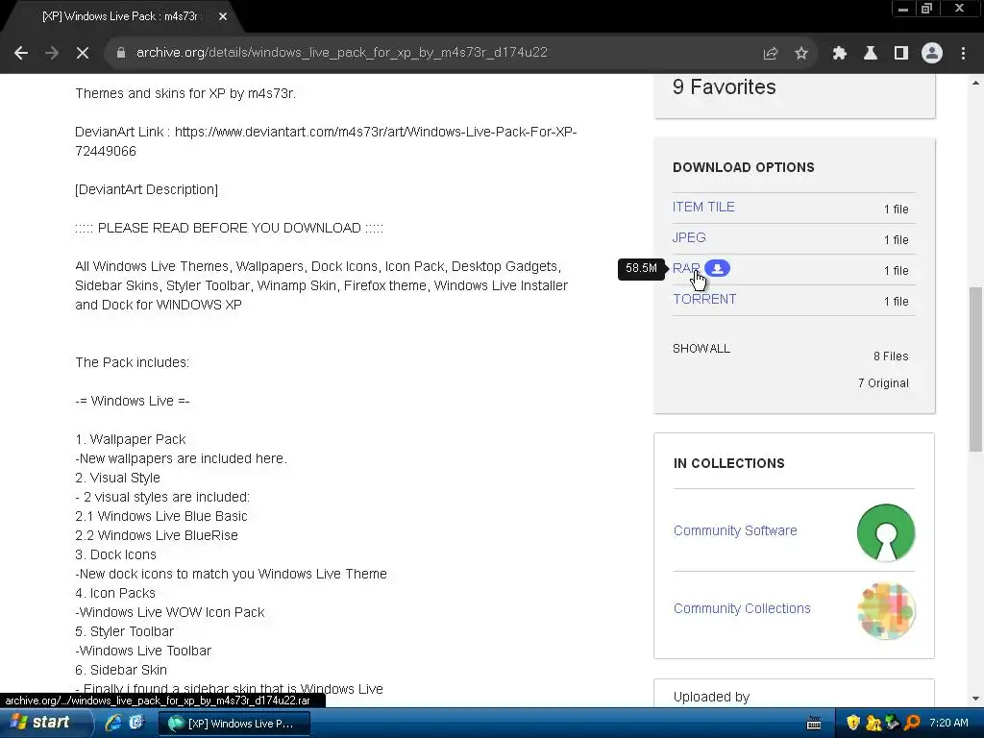Go back to the previous page

21,54
